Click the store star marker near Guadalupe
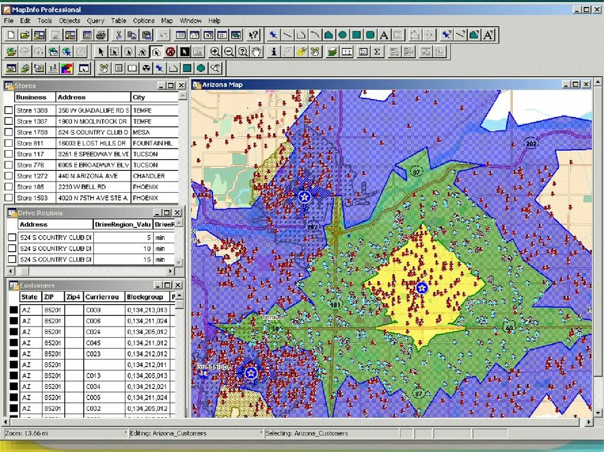This screenshot has height=452, width=604. 251,372
